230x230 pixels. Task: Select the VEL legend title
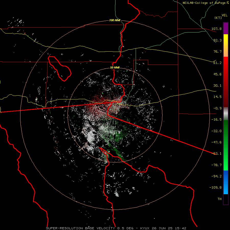point(224,15)
